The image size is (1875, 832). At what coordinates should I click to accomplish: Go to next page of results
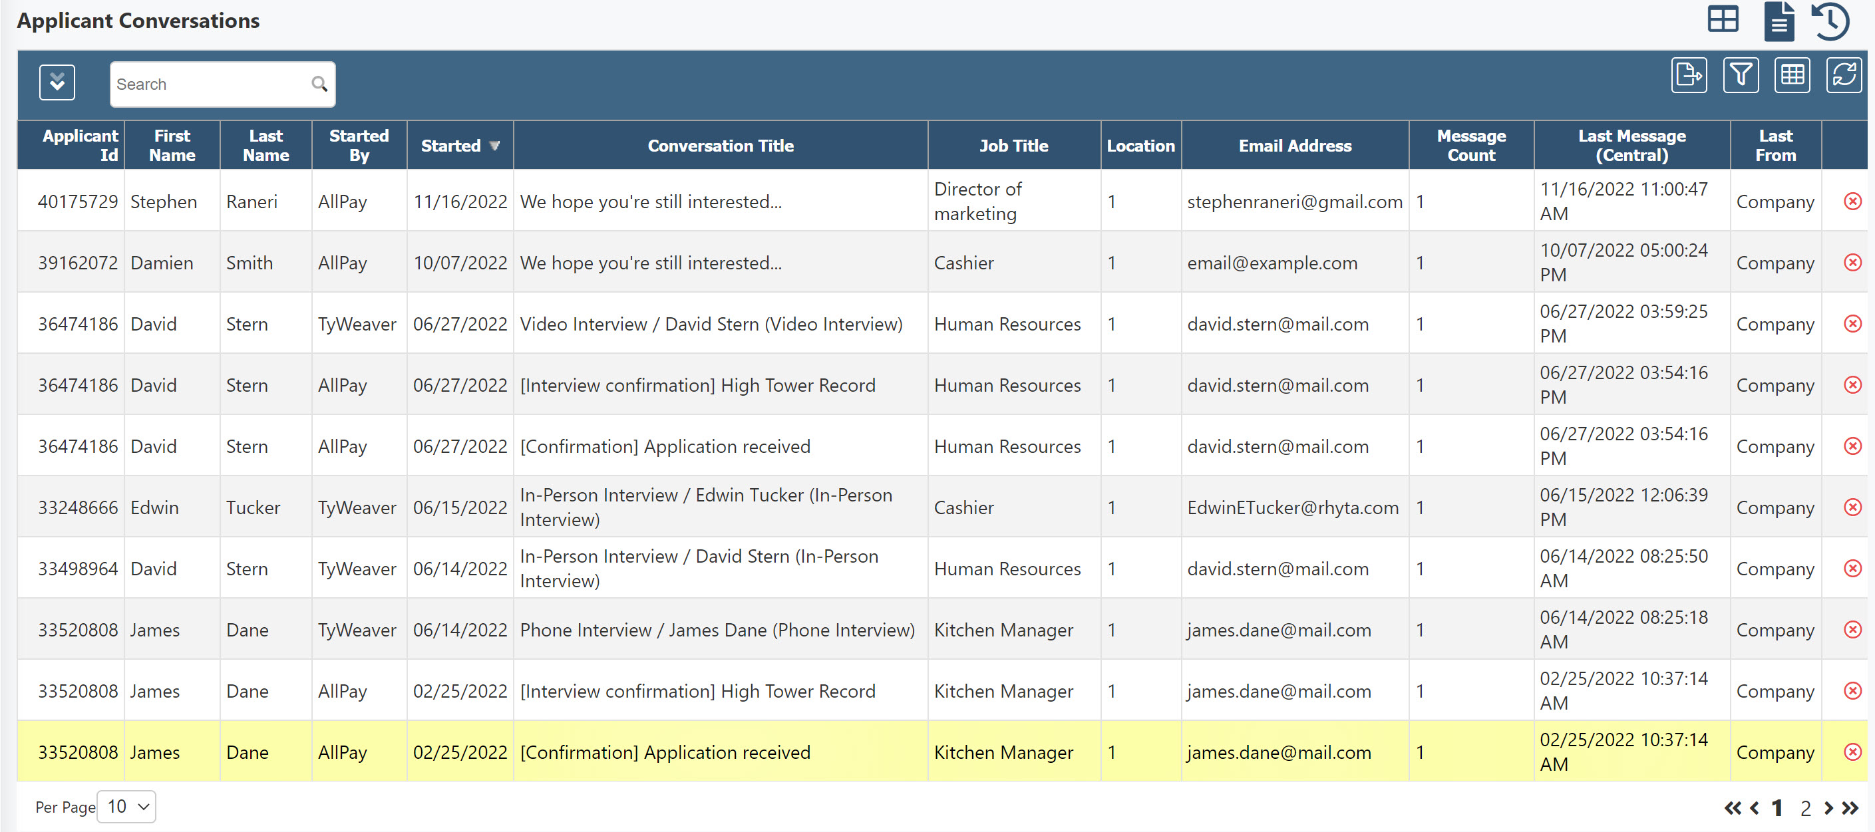click(1828, 808)
